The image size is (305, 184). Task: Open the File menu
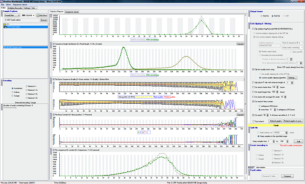tap(3, 5)
